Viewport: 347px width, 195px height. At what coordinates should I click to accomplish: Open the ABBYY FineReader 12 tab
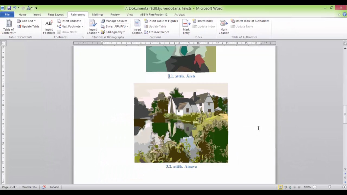pyautogui.click(x=154, y=15)
